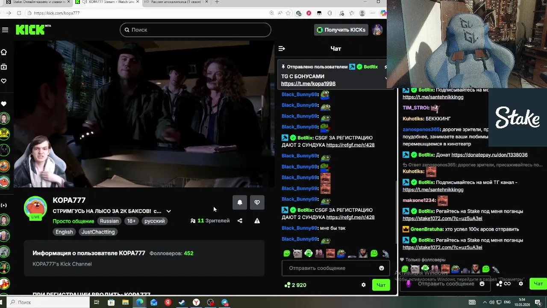547x308 pixels.
Task: Open File Explorer from the taskbar
Action: pyautogui.click(x=125, y=302)
